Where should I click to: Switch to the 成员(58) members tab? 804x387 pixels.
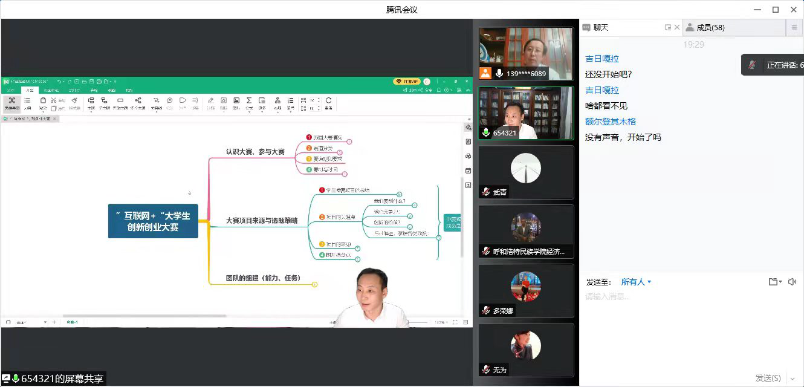(710, 27)
